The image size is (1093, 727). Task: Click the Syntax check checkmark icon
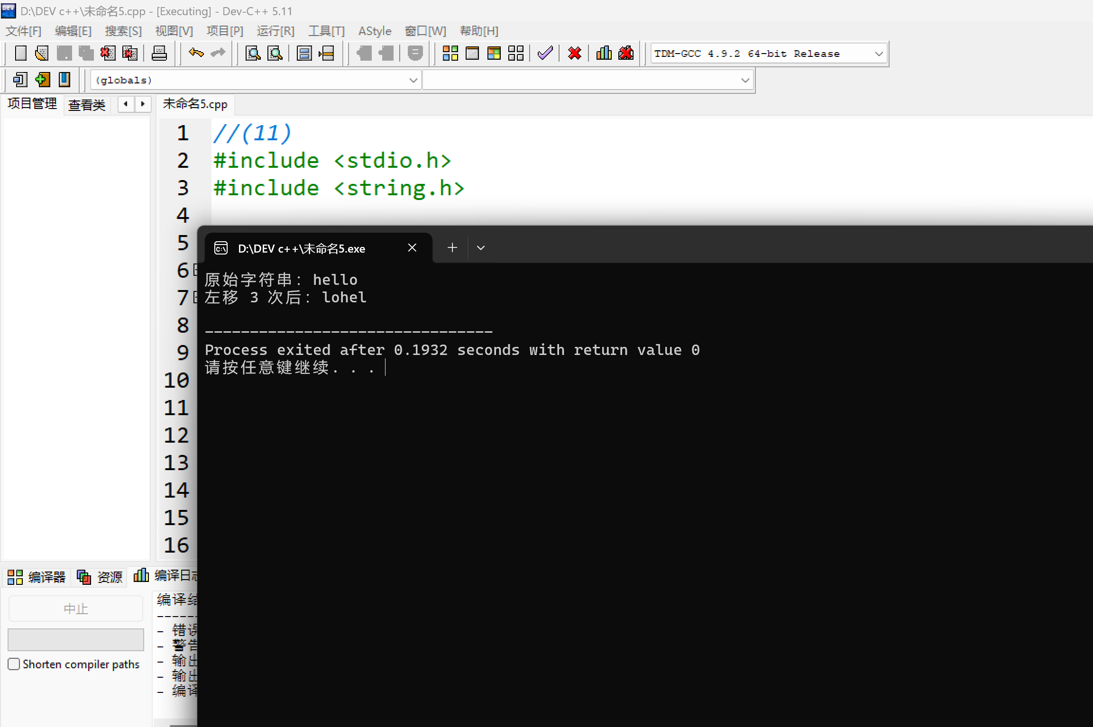[x=545, y=53]
